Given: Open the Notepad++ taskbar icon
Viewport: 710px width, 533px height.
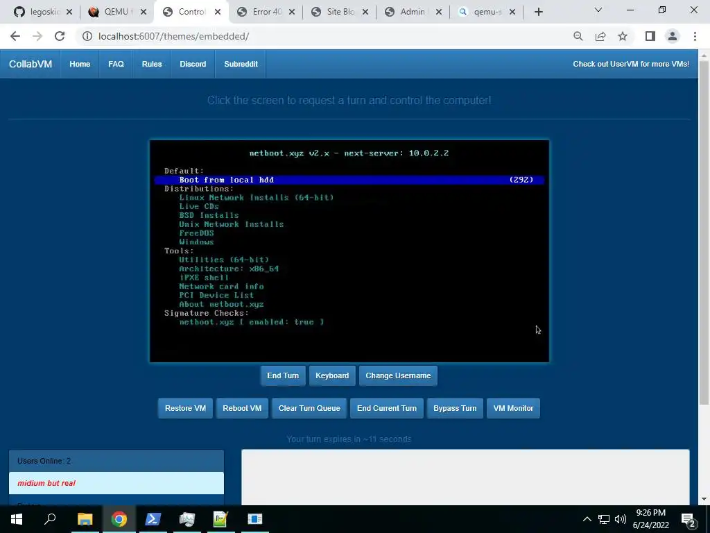Looking at the screenshot, I should coord(220,519).
